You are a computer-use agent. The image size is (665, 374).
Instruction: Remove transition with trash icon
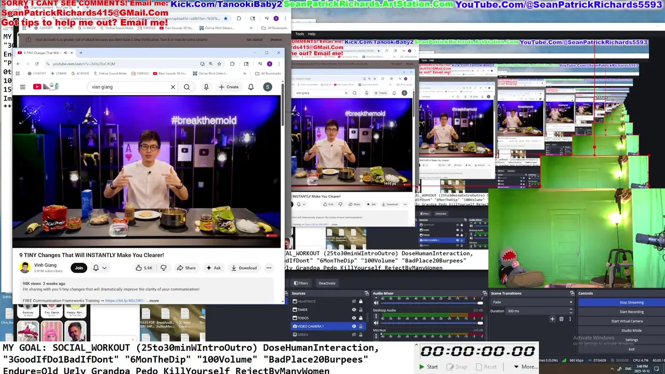[x=561, y=319]
